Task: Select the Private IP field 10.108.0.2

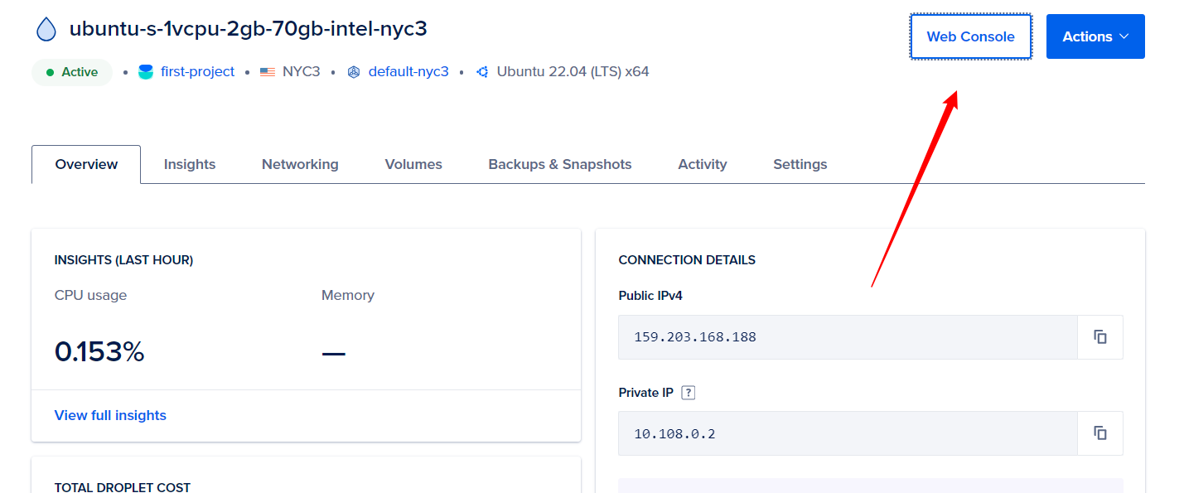Action: click(x=848, y=433)
